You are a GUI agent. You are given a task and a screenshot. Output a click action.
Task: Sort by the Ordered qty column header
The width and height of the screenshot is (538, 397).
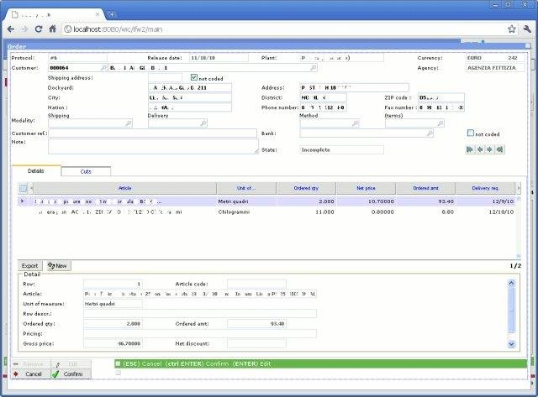click(306, 188)
